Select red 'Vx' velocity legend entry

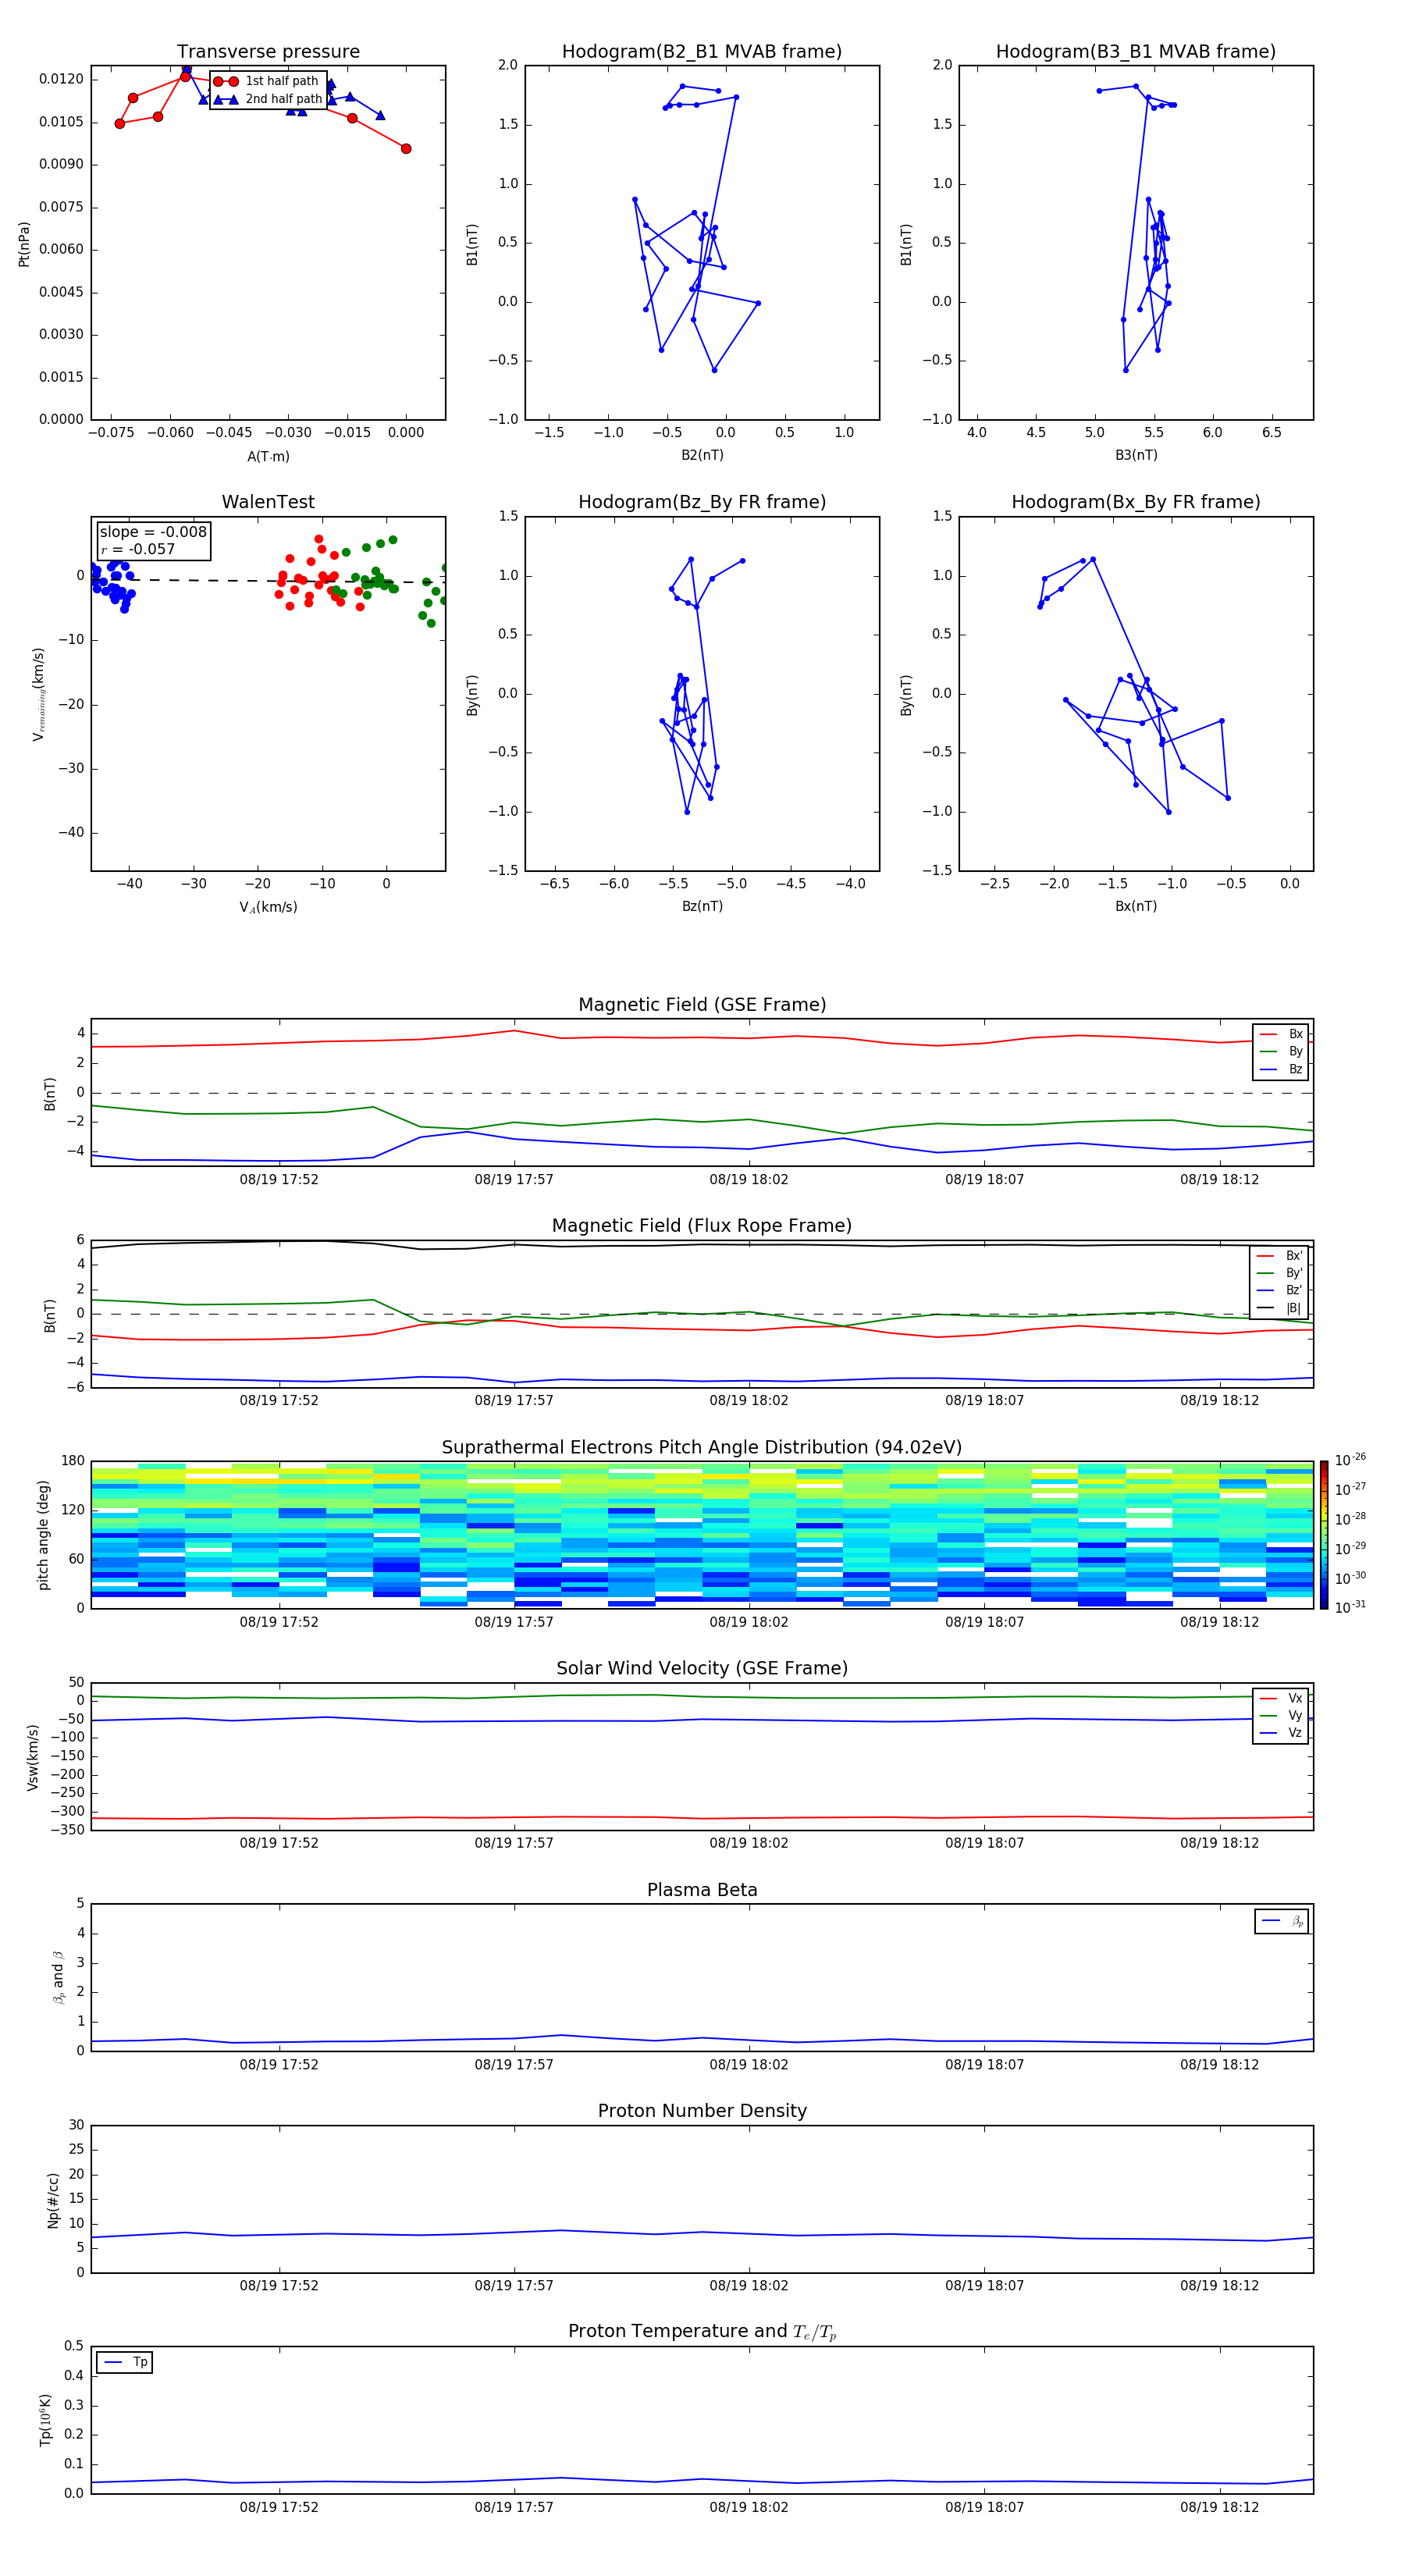click(1281, 1699)
